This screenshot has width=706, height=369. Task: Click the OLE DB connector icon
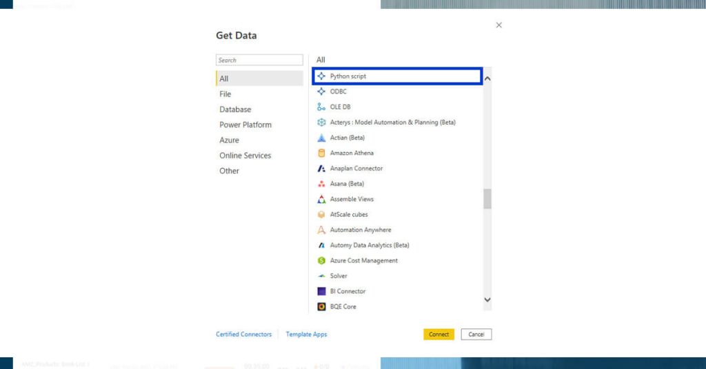pyautogui.click(x=321, y=107)
